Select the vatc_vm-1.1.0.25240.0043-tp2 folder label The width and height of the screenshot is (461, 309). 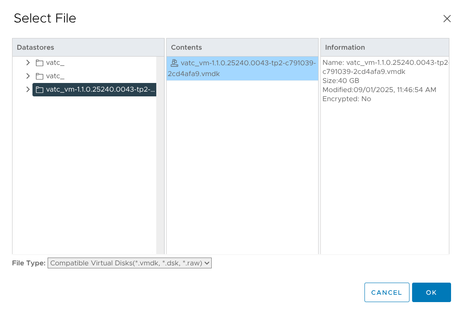(100, 90)
